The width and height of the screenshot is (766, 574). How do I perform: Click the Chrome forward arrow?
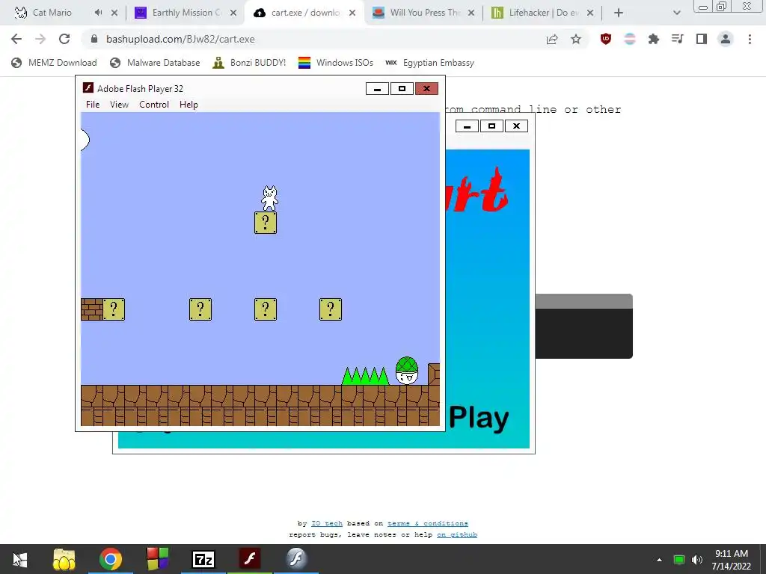(40, 39)
